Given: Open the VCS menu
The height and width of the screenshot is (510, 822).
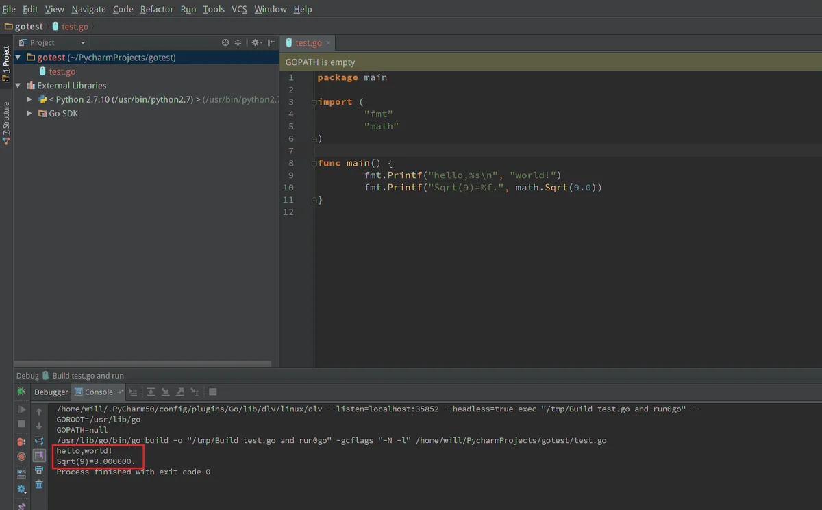Looking at the screenshot, I should [239, 9].
